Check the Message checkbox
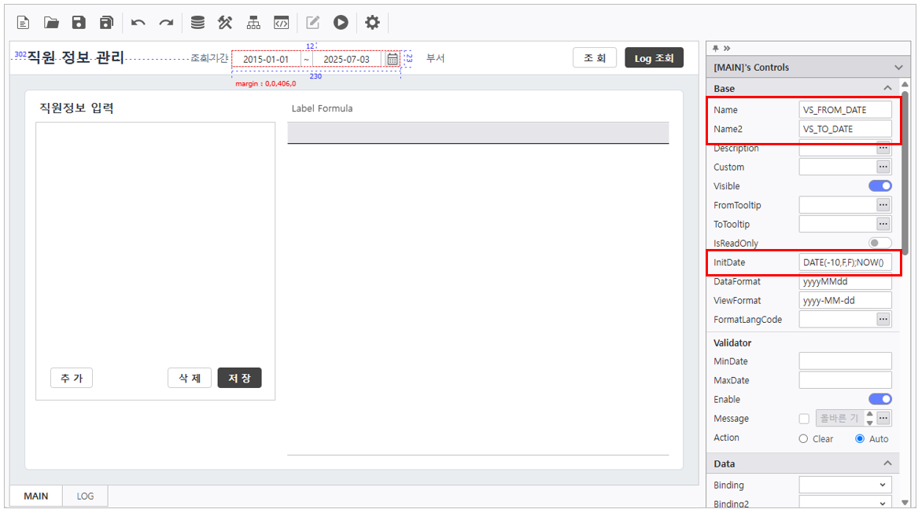The height and width of the screenshot is (509, 918). coord(804,419)
